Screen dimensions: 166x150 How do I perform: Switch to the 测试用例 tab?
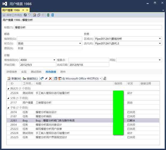coord(36,72)
